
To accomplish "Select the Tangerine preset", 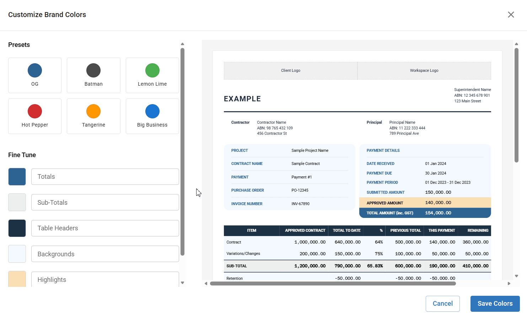I will [93, 116].
